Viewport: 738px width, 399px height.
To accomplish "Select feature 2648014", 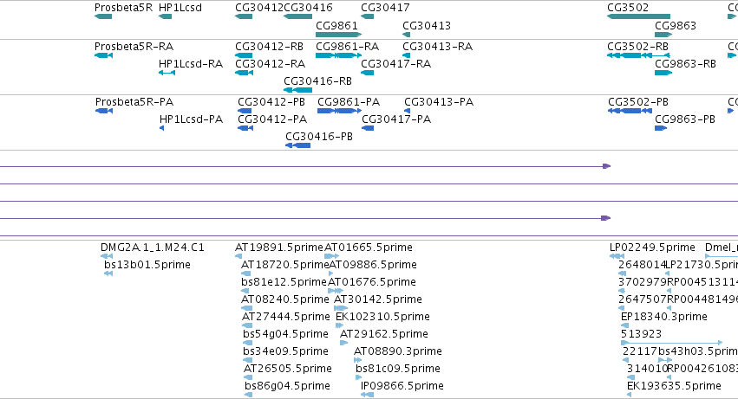I will tap(643, 265).
